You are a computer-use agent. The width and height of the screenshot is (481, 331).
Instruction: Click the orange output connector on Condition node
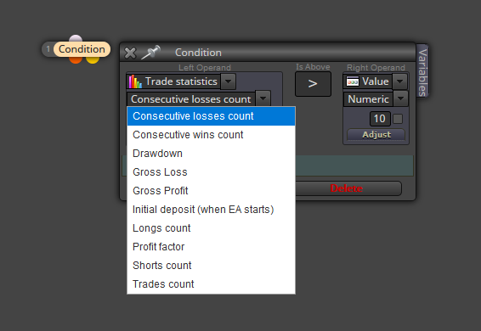tap(76, 59)
